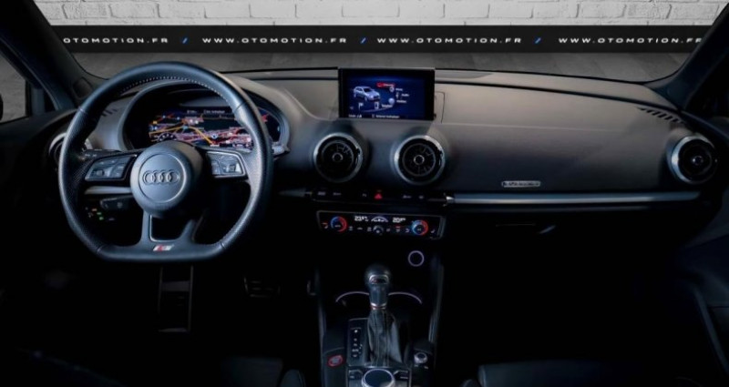Toggle the left steering wheel button cluster
Viewport: 729px width, 387px height.
point(108,168)
